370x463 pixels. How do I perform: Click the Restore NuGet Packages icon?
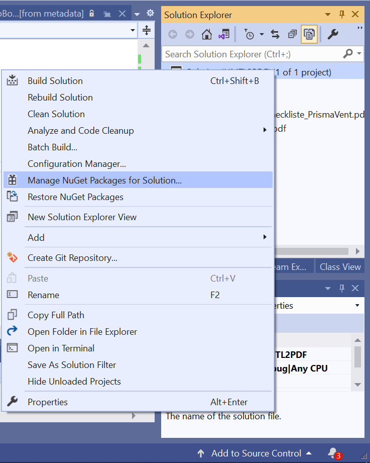click(12, 197)
